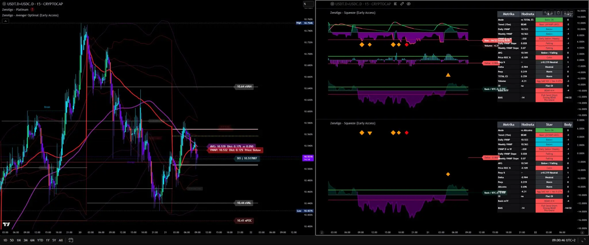Click the red diamond marker in lower Squeeze pane

406,133
